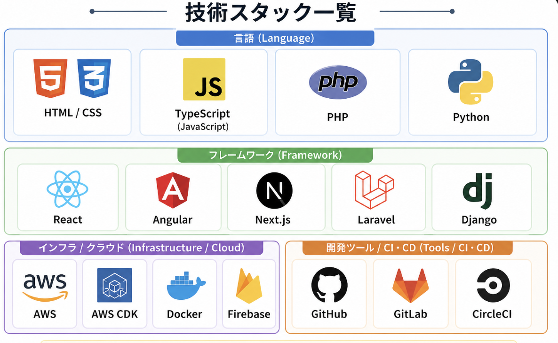Click the CircleCI logo
Viewport: 558px width, 343px height.
tap(493, 285)
